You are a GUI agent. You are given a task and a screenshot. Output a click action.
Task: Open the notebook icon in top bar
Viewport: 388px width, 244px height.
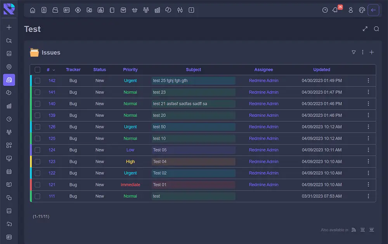112,10
